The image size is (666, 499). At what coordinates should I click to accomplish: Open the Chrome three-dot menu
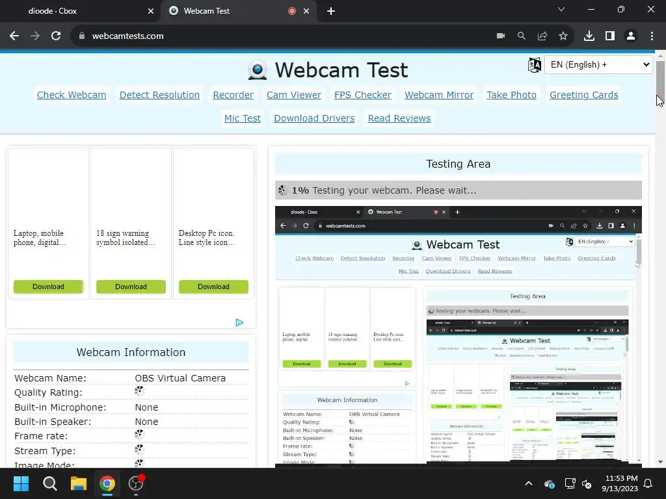pyautogui.click(x=652, y=36)
